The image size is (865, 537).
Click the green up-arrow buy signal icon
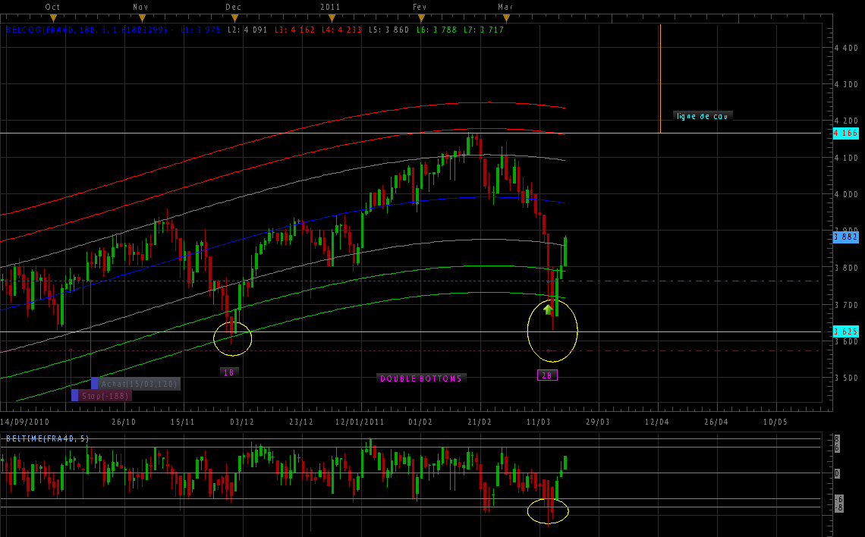tap(549, 309)
